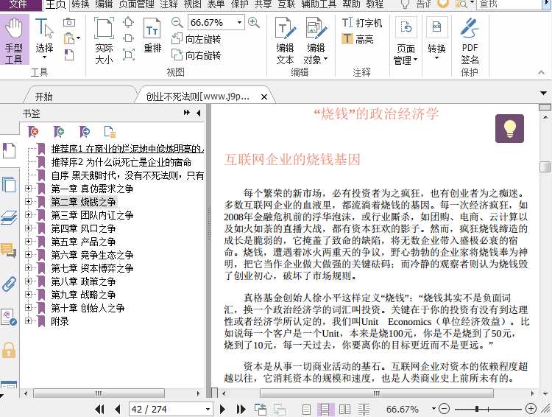552x417 pixels.
Task: Open the Digital signatures sidebar icon
Action: tap(9, 317)
